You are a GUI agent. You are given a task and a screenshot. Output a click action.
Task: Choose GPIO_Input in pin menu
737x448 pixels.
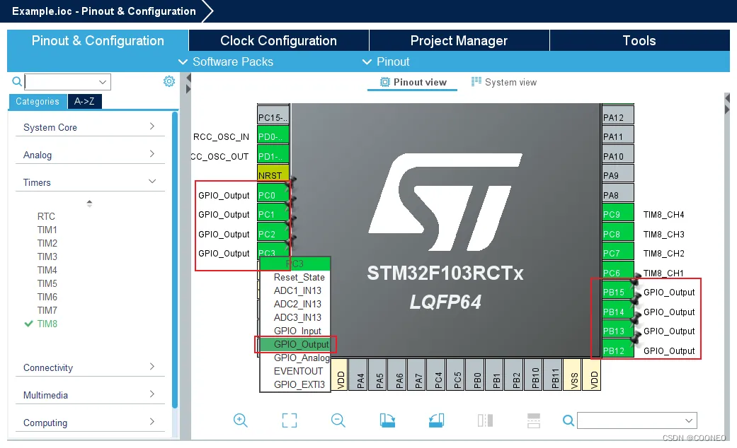coord(295,331)
